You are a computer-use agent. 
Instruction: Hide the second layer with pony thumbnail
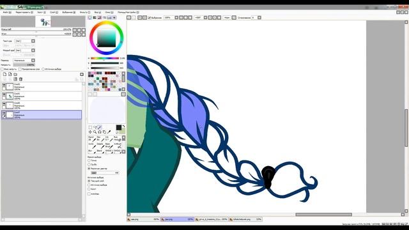[4, 95]
